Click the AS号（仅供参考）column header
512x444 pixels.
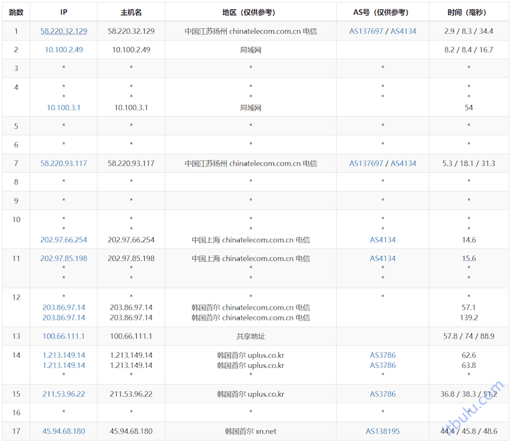pos(382,11)
